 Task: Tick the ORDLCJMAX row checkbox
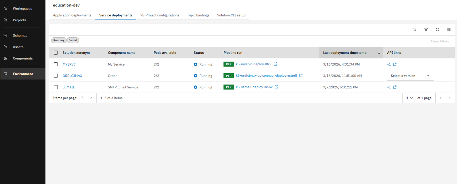click(x=56, y=76)
